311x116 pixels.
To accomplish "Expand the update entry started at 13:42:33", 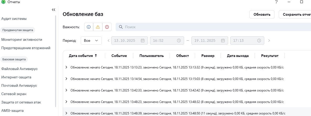I will coord(66,90).
